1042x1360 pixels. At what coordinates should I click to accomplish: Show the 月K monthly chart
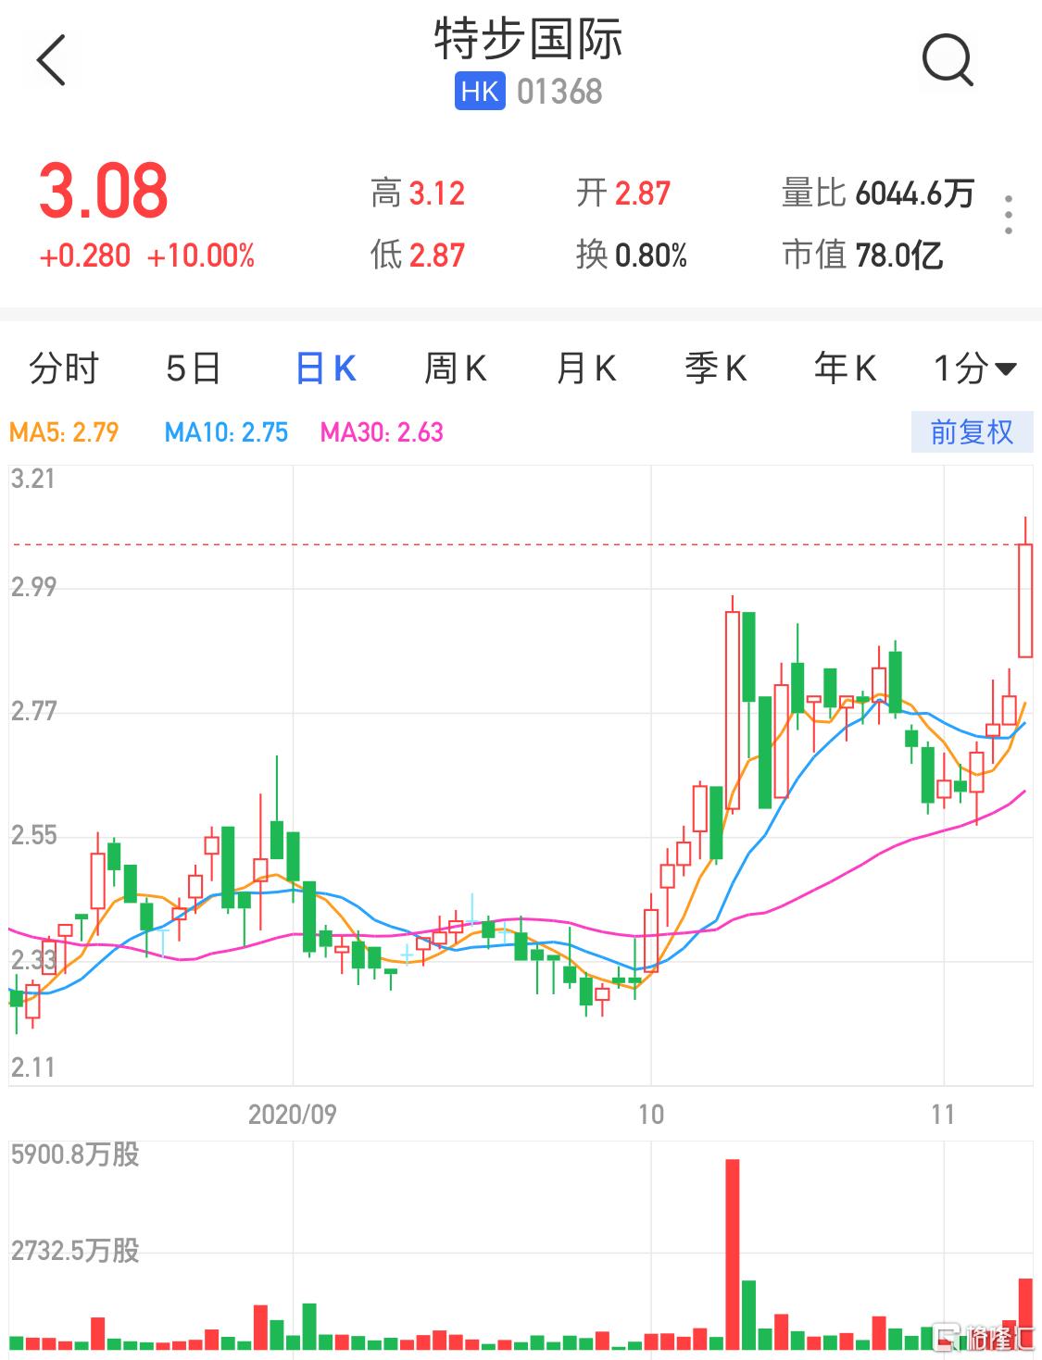(585, 368)
